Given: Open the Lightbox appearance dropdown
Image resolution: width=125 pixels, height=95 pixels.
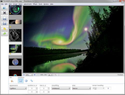Looking at the screenshot, I should coord(18,88).
